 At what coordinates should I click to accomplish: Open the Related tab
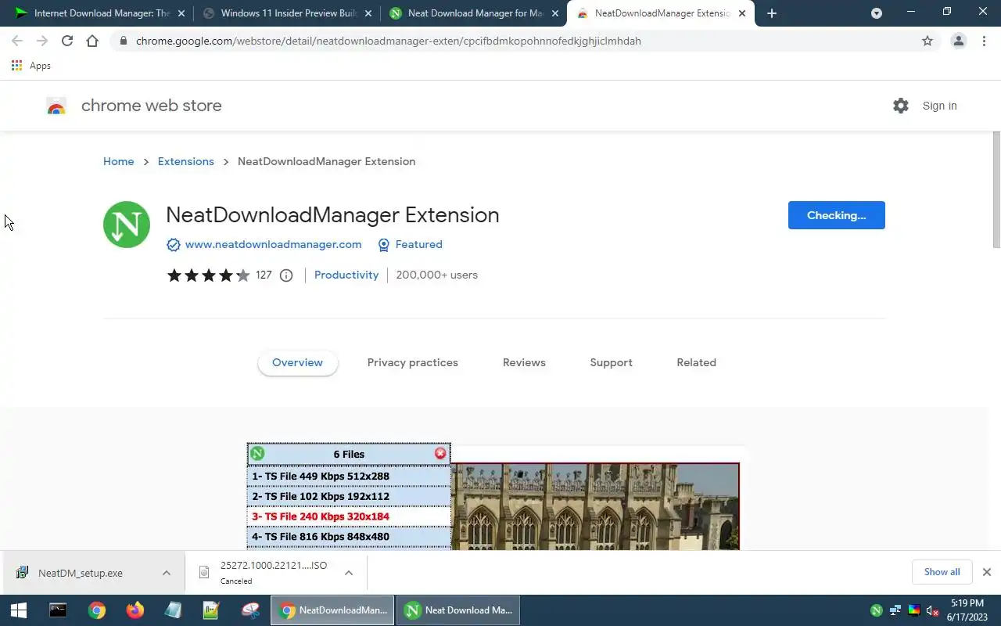click(x=696, y=362)
